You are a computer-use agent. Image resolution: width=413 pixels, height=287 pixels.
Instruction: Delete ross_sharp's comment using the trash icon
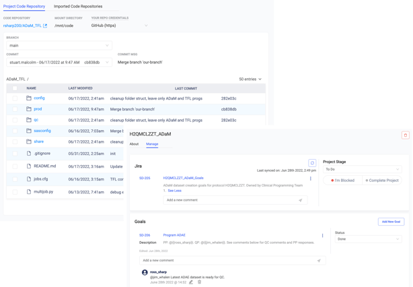coord(199,282)
